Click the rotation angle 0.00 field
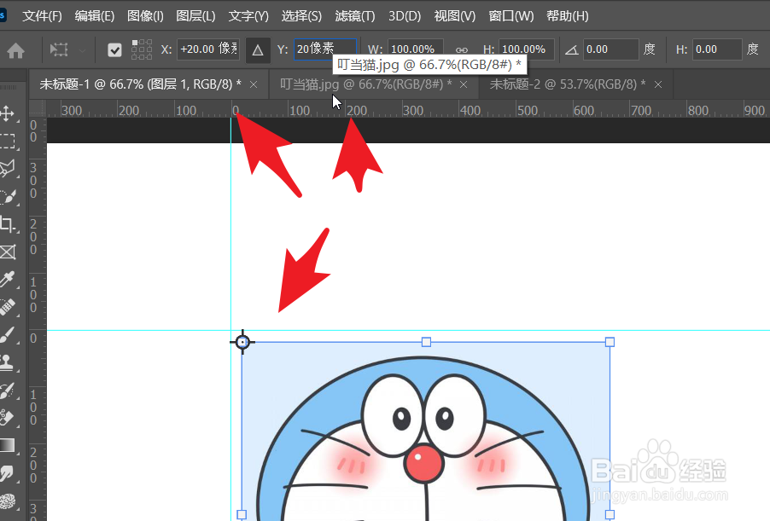 [x=611, y=49]
